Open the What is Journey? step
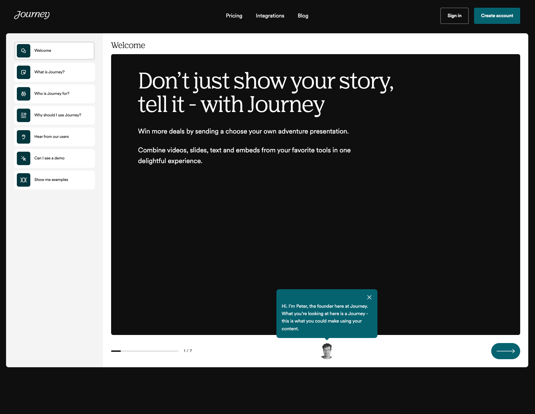The width and height of the screenshot is (535, 414). coord(55,72)
